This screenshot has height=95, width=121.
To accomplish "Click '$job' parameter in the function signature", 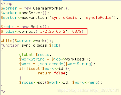I will [x=54, y=46].
